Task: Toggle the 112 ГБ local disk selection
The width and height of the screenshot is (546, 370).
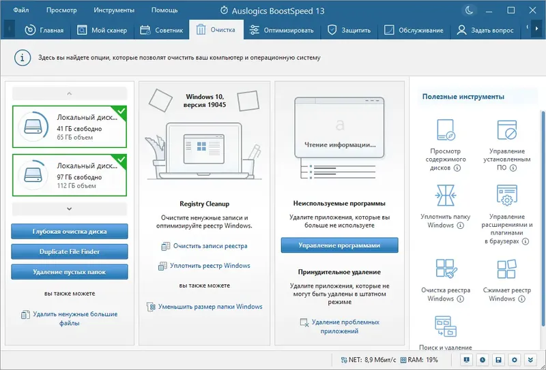Action: 70,175
